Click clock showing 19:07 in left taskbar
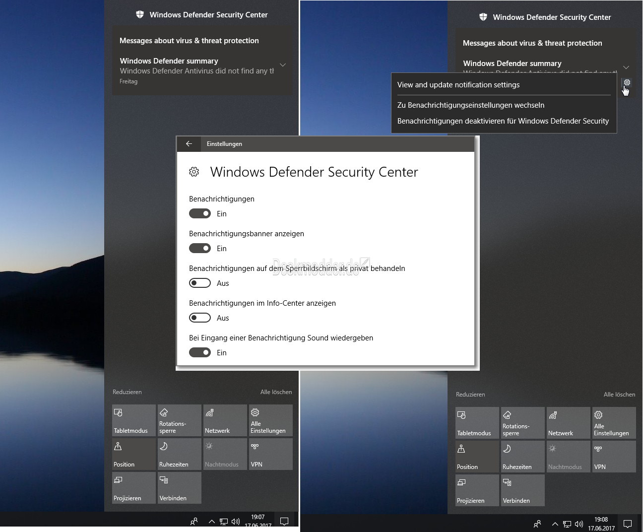 point(258,521)
